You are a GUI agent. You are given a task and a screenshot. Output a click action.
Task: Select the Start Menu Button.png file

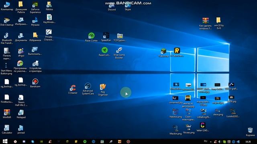(6, 69)
